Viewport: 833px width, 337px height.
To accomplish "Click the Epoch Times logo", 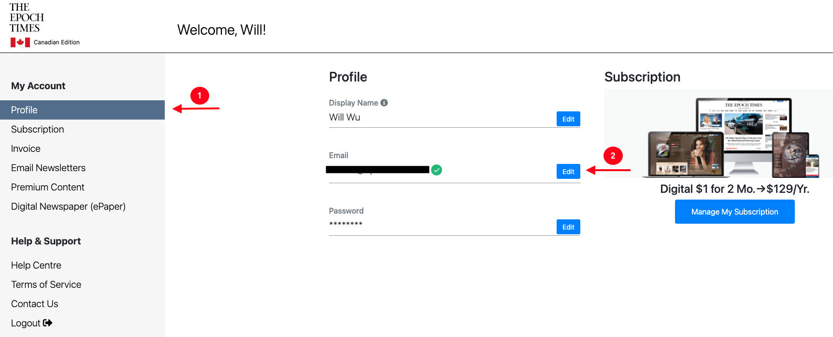I will click(x=27, y=18).
